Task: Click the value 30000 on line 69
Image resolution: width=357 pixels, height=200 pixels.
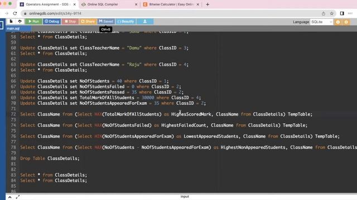Action: [147, 98]
